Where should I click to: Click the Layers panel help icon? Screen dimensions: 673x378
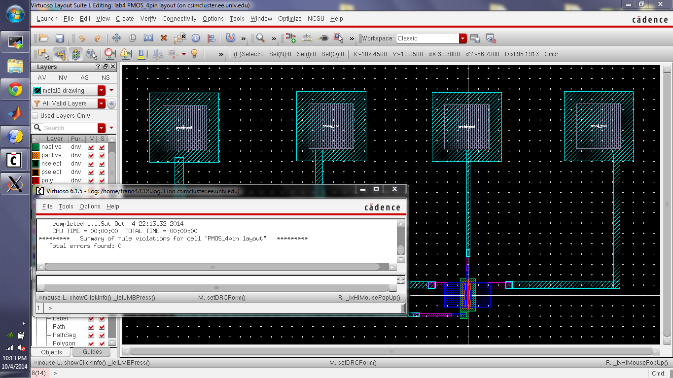pos(98,67)
